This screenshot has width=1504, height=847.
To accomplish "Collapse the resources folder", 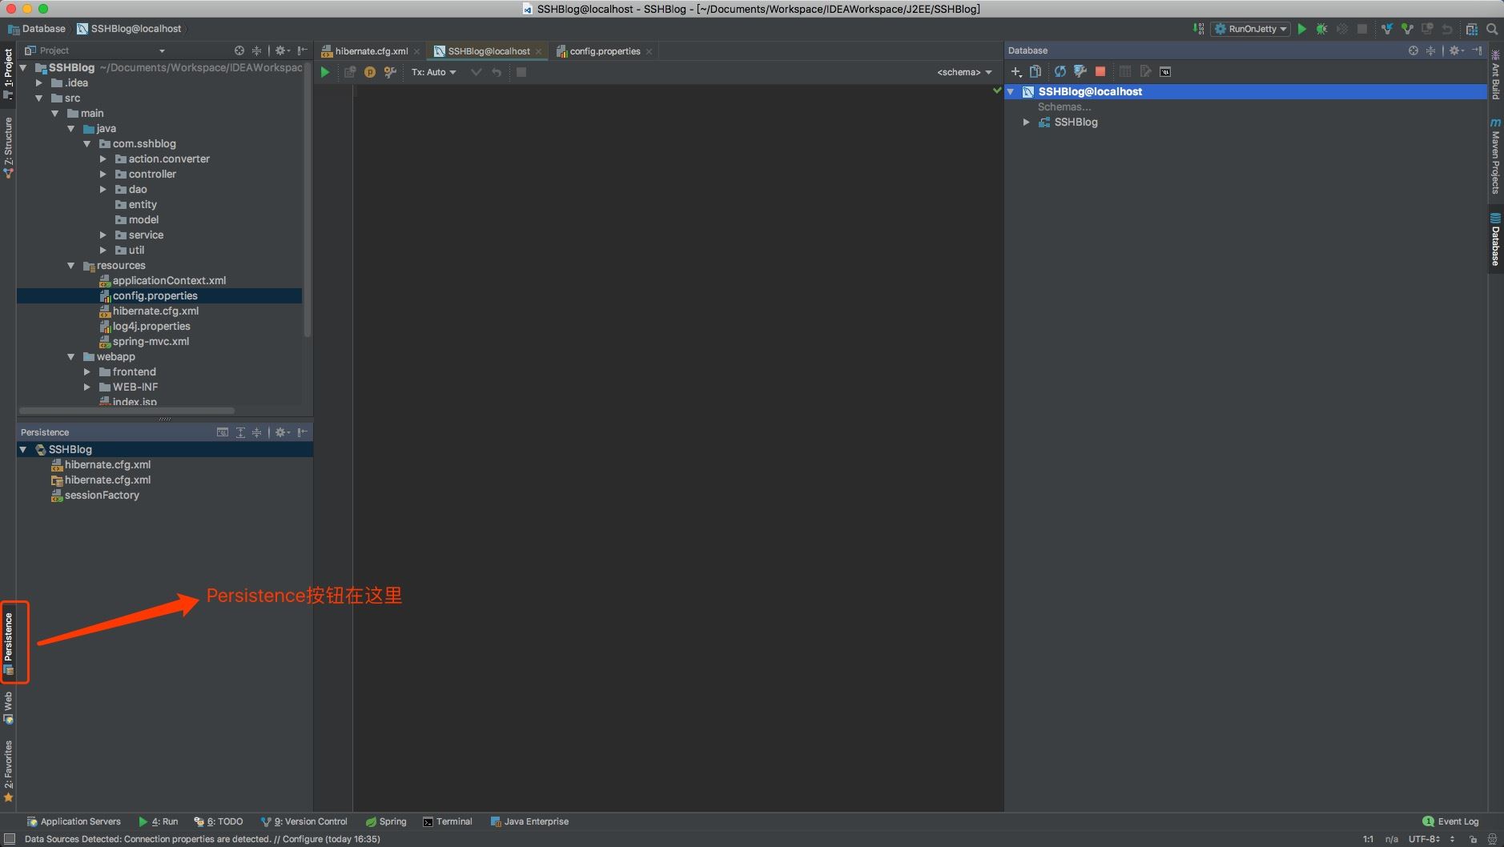I will (x=70, y=266).
